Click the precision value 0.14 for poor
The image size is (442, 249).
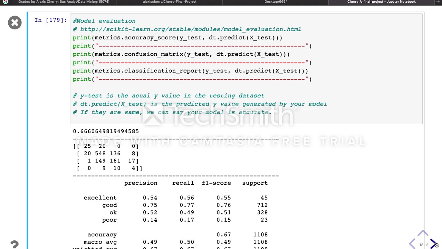coord(150,220)
